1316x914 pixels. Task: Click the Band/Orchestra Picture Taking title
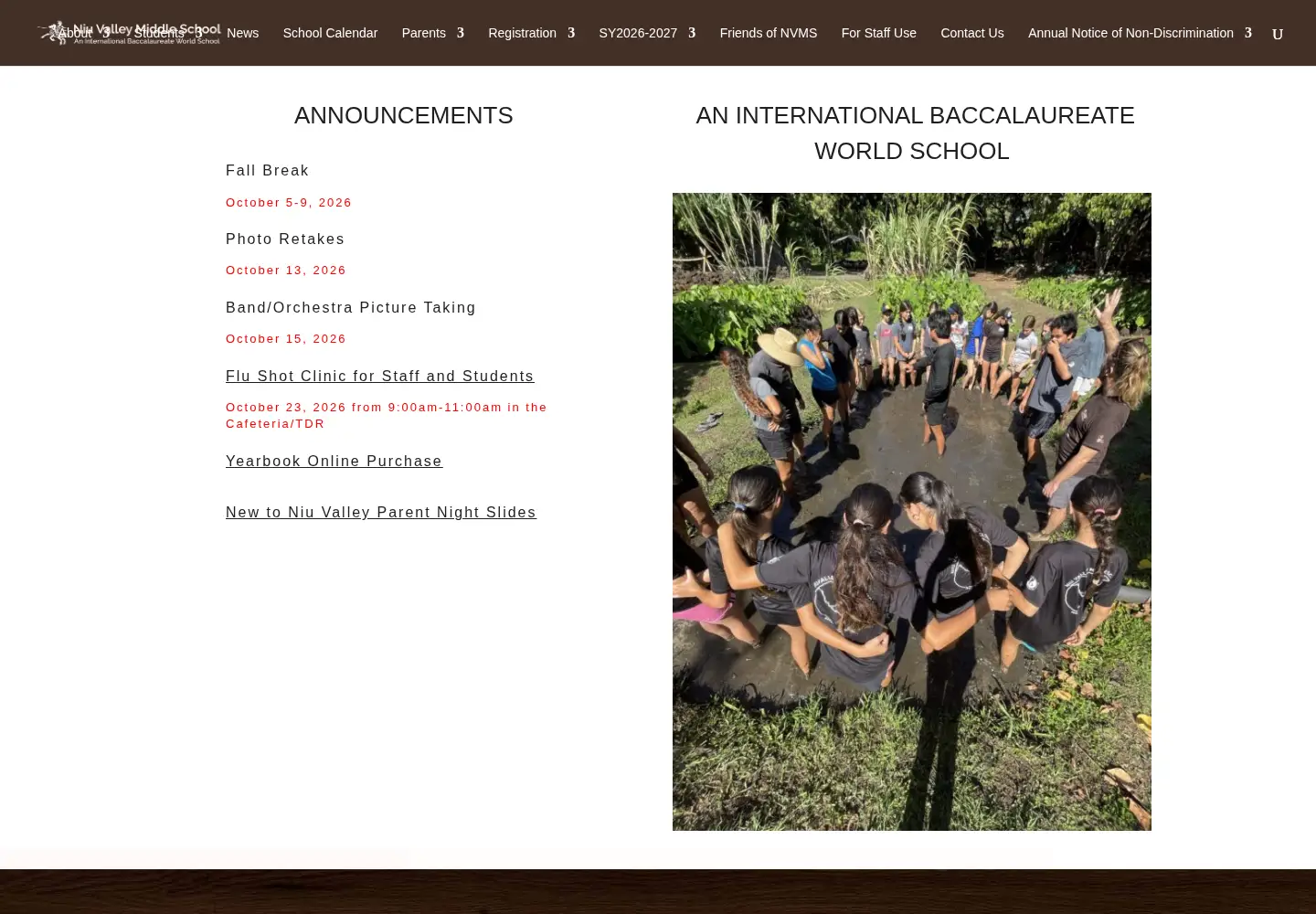(x=351, y=308)
